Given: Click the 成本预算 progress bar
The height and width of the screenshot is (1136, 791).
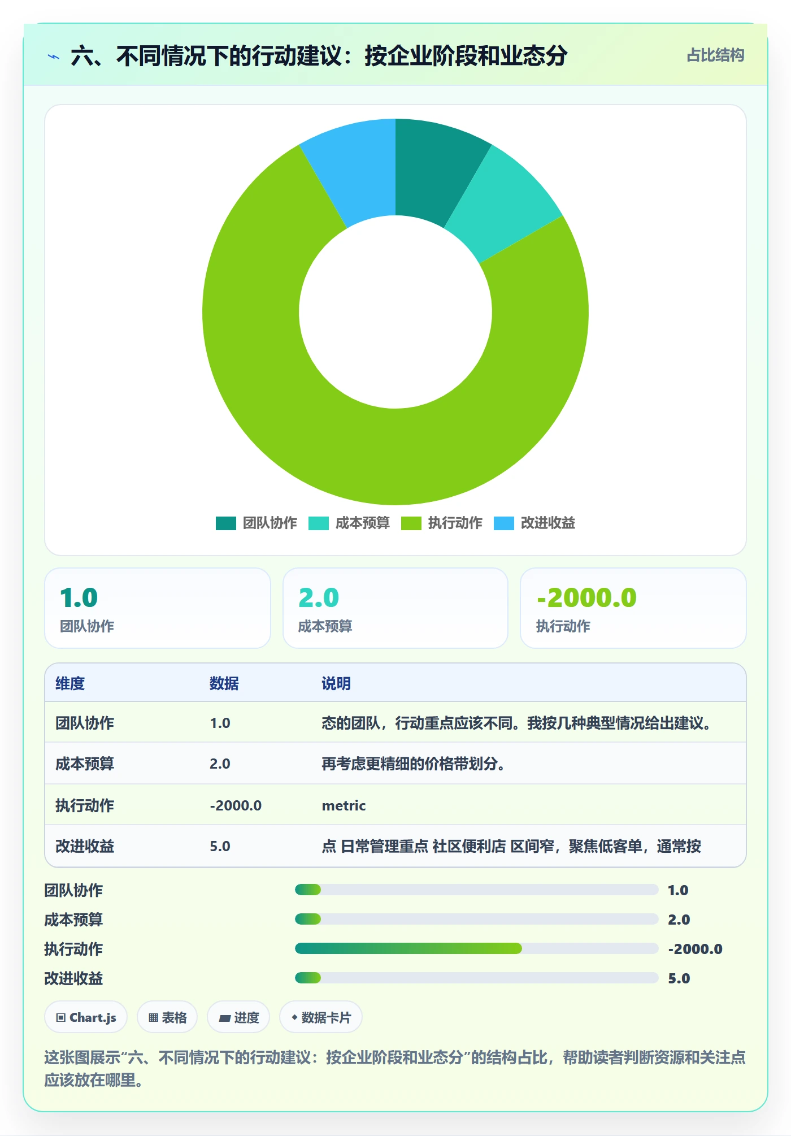Looking at the screenshot, I should point(476,919).
